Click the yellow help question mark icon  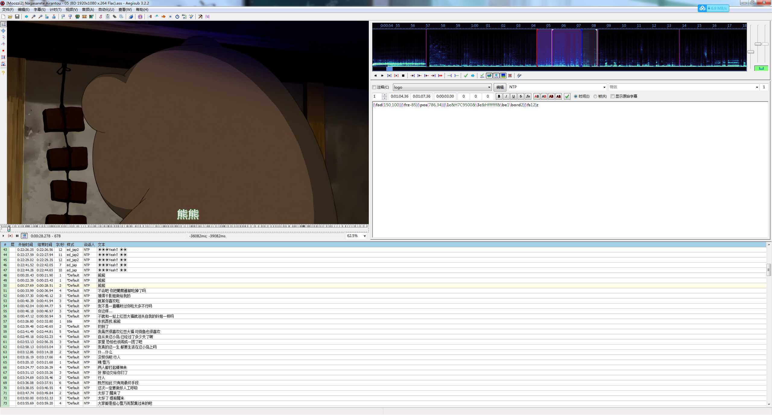point(3,73)
